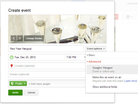
Task: Focus the Location (optional) field
Action: tap(47, 66)
